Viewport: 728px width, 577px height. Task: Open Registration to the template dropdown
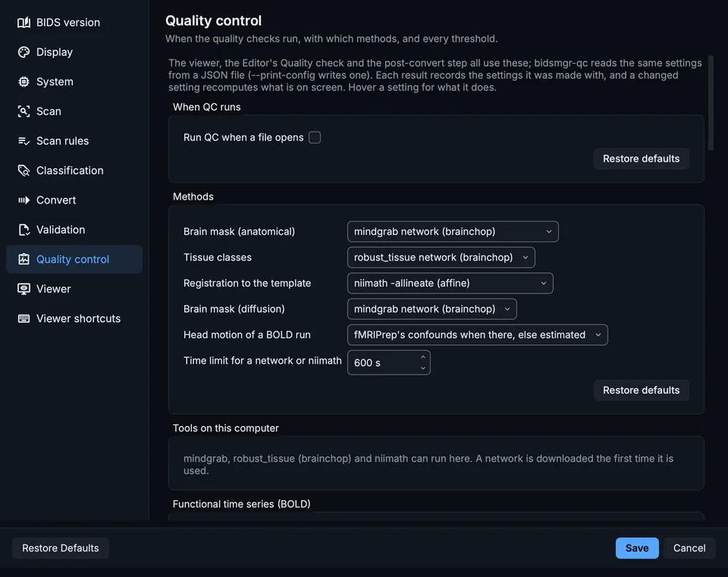[x=450, y=283]
